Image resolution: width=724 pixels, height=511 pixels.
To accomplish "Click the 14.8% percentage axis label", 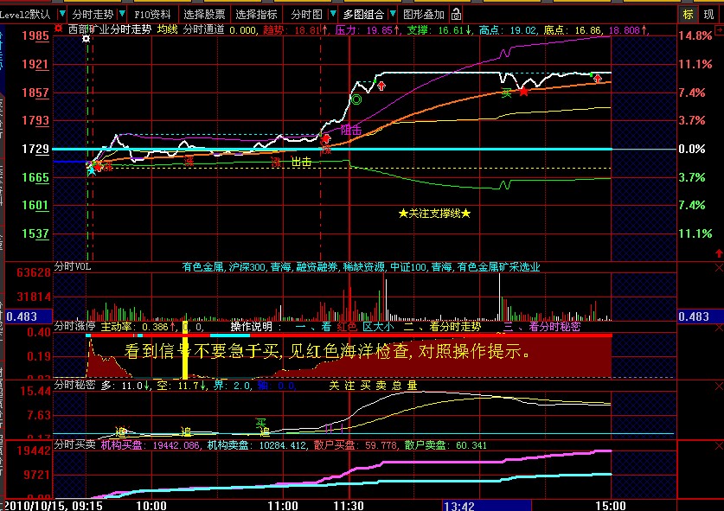I will coord(695,35).
